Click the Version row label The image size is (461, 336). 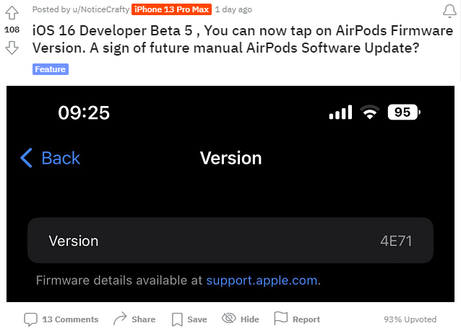pos(74,241)
